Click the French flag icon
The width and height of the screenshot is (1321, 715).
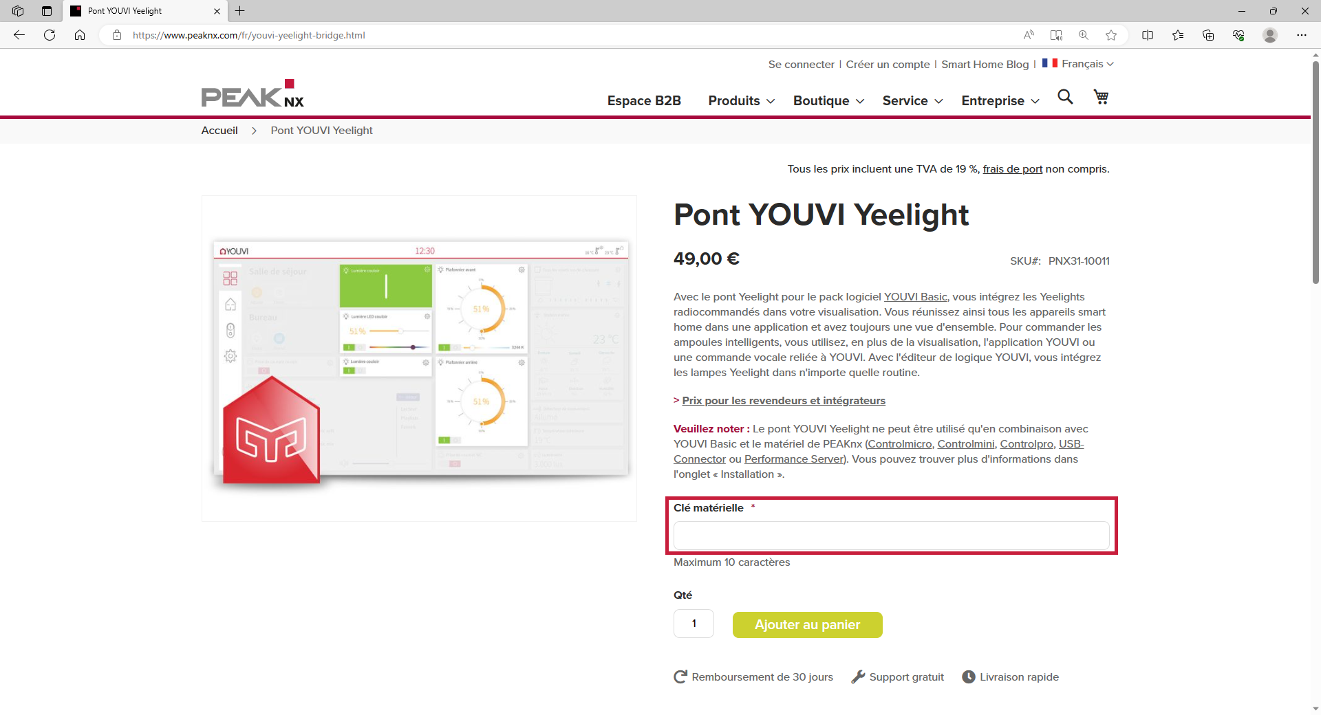pos(1050,63)
